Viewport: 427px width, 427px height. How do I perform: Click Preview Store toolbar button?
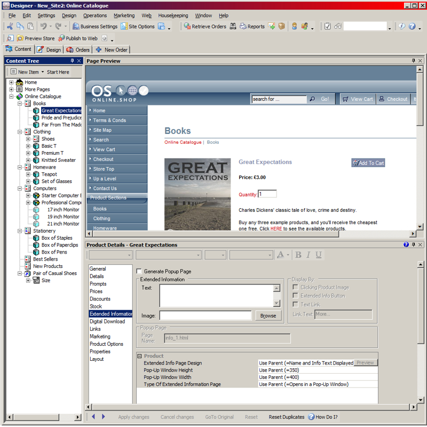point(36,38)
